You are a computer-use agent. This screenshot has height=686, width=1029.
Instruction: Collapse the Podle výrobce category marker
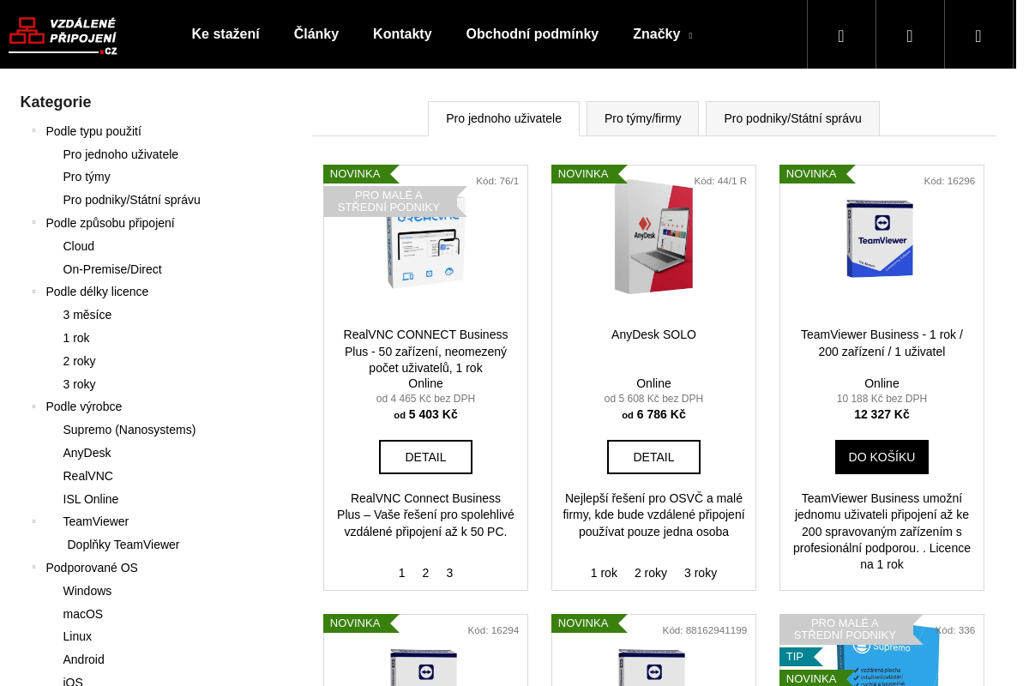pos(34,406)
